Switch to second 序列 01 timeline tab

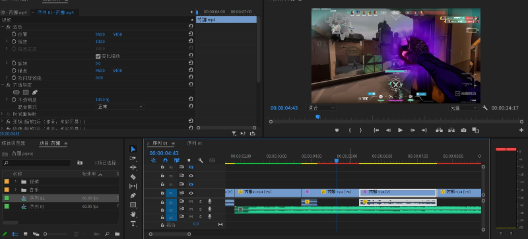(x=194, y=143)
